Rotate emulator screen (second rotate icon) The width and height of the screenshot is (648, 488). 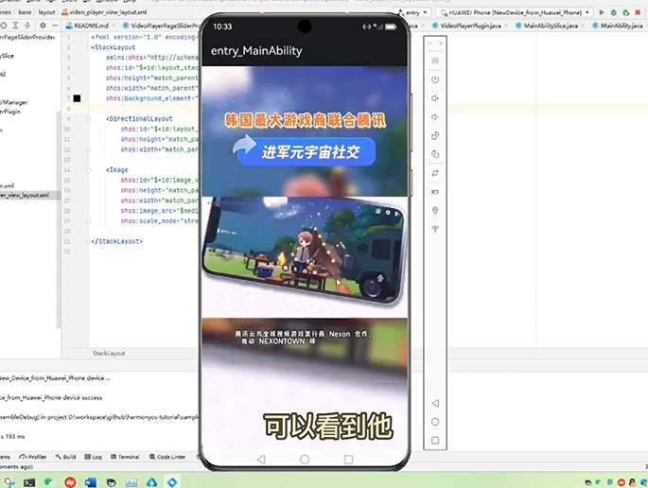click(435, 154)
